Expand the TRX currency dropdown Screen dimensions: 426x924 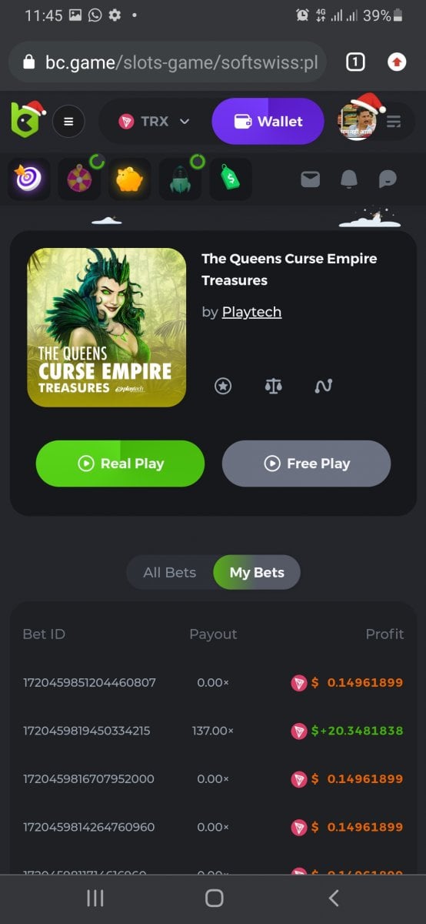pyautogui.click(x=155, y=121)
